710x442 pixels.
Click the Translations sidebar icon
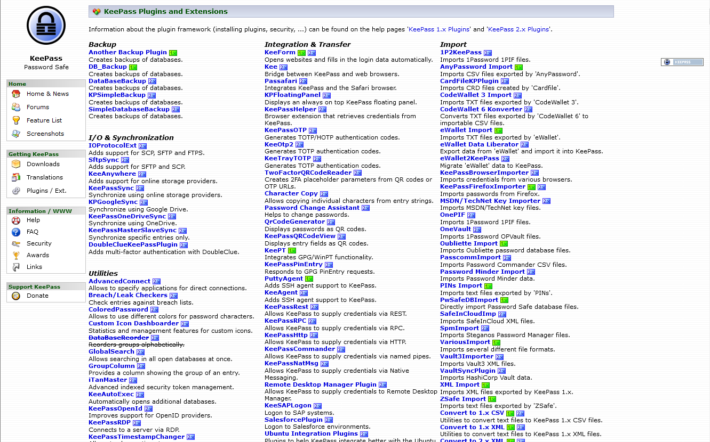pyautogui.click(x=16, y=177)
